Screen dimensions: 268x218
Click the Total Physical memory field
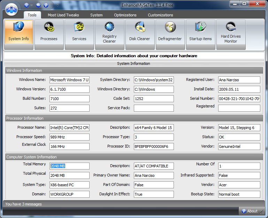[x=69, y=175]
